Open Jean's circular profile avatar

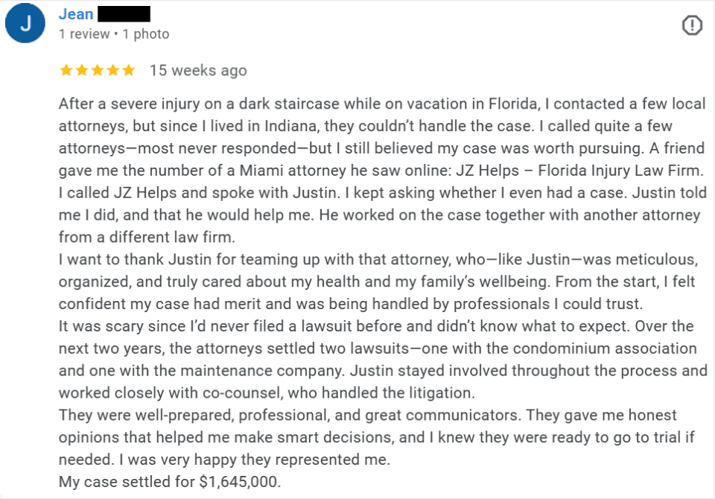[25, 23]
